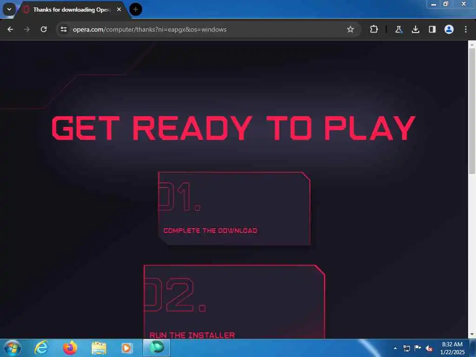Restore down the browser window
This screenshot has height=357, width=476.
coord(446,4)
